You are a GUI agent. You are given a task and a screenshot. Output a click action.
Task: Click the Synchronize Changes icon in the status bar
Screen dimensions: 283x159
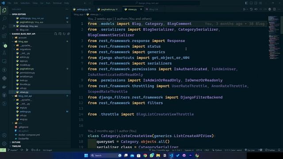[x=22, y=150]
